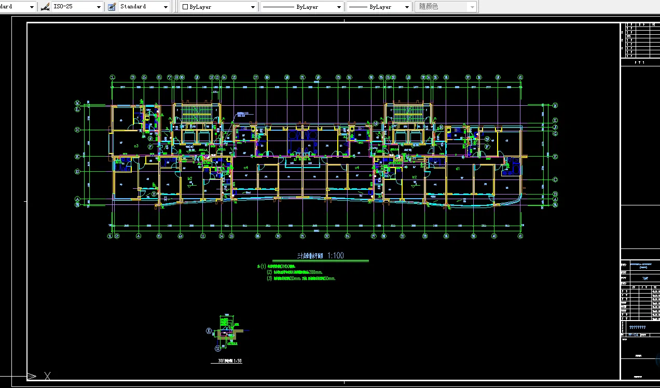
Task: Click the table style icon beside Standard
Action: [x=112, y=7]
